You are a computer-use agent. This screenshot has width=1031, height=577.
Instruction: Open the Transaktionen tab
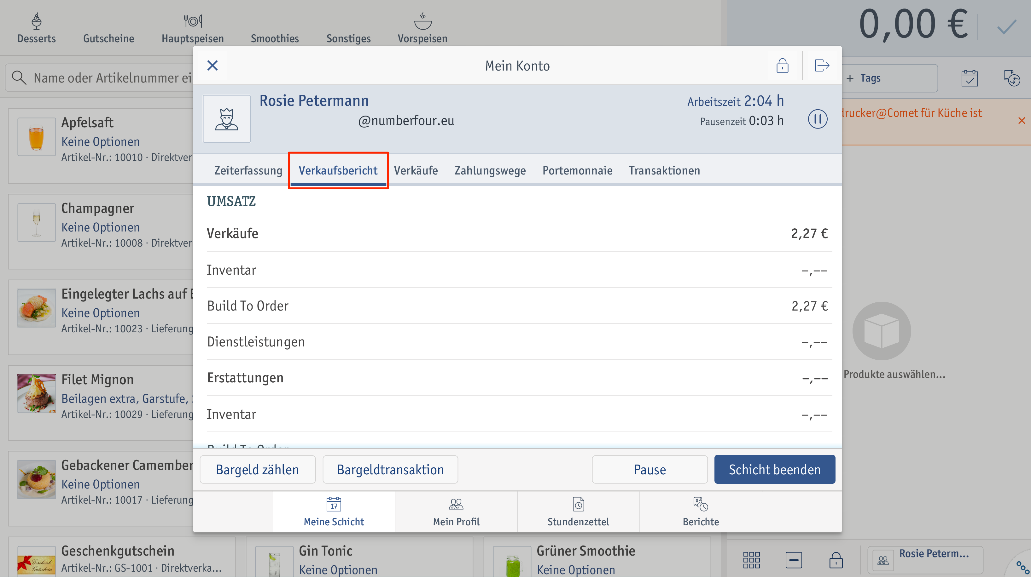tap(664, 170)
